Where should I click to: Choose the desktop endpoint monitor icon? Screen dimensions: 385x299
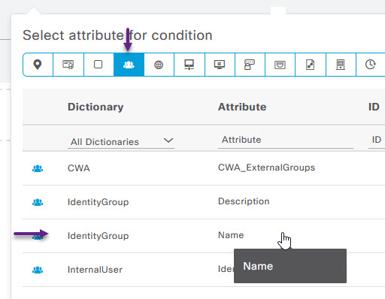[220, 65]
